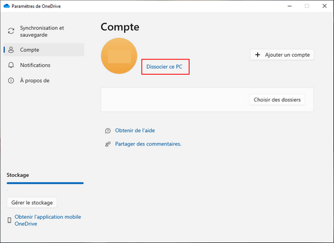
Task: Click the orange account avatar picture
Action: point(119,56)
